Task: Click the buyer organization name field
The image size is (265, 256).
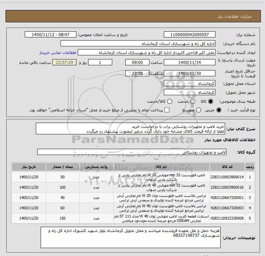Action: point(138,44)
